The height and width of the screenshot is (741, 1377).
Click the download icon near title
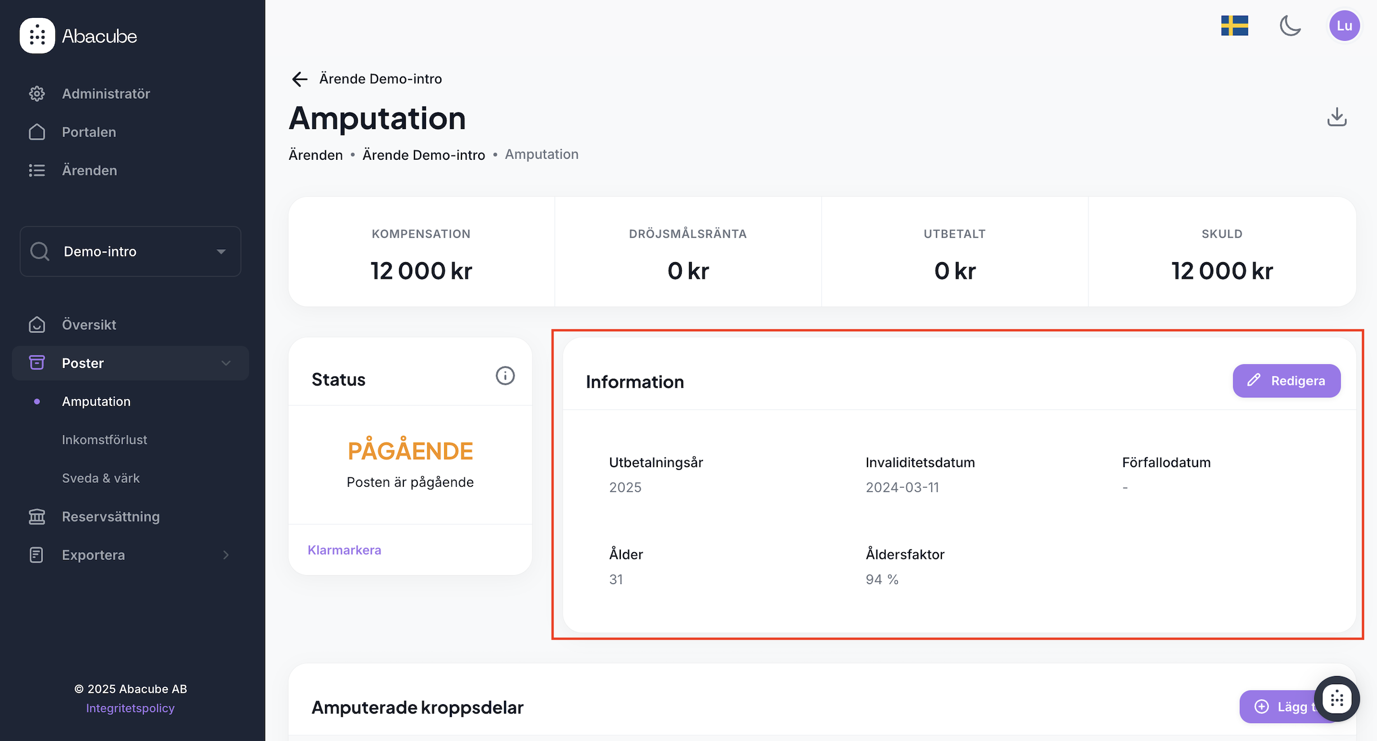pyautogui.click(x=1337, y=117)
